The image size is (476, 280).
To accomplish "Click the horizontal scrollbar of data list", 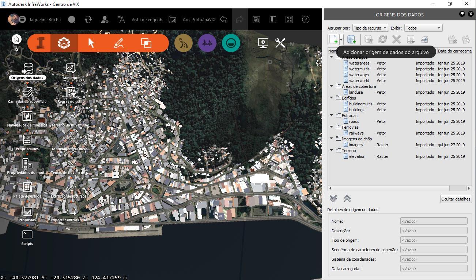I will (400, 188).
